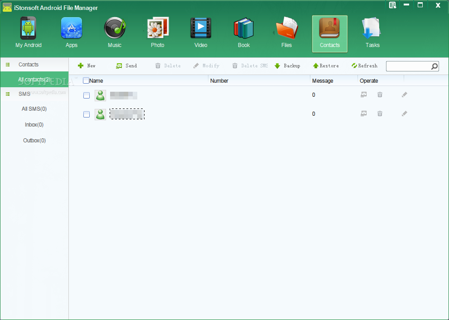
Task: Click Restore in the toolbar
Action: (326, 66)
